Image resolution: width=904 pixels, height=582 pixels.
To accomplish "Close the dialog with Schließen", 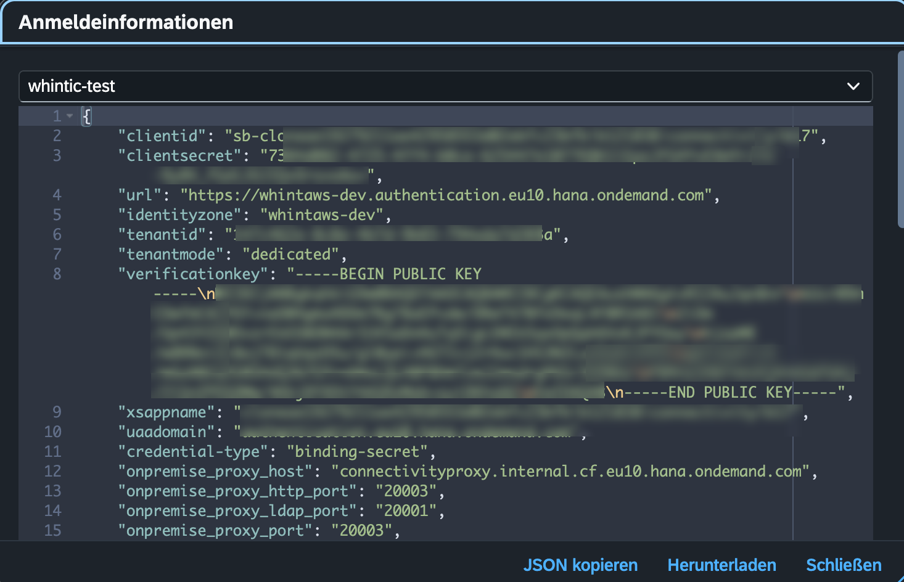I will pos(843,565).
